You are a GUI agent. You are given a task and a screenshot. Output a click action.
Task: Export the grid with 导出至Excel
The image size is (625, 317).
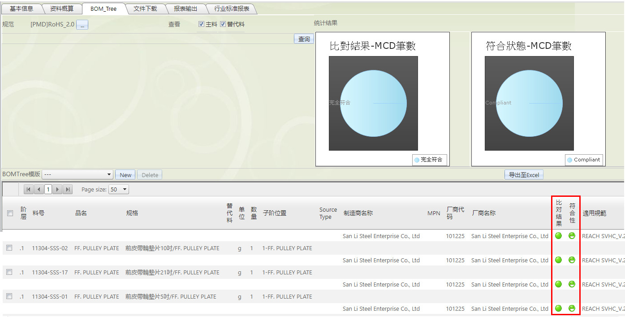pos(524,175)
